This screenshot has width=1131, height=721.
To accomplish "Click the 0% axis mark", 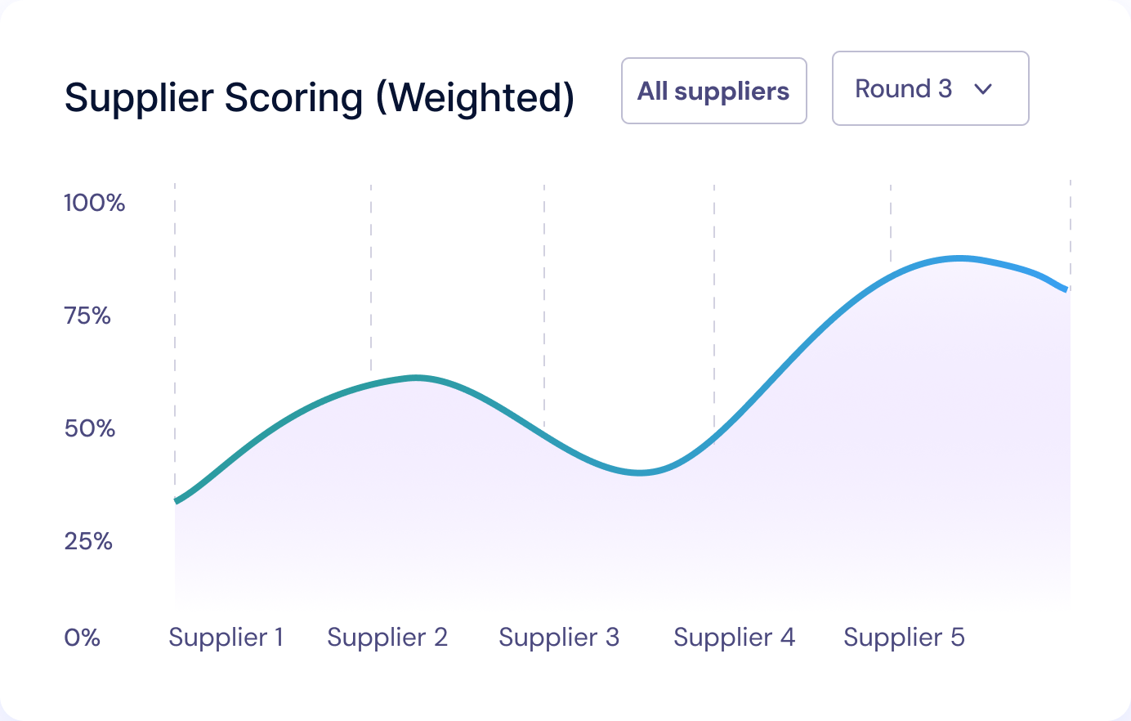I will point(82,637).
